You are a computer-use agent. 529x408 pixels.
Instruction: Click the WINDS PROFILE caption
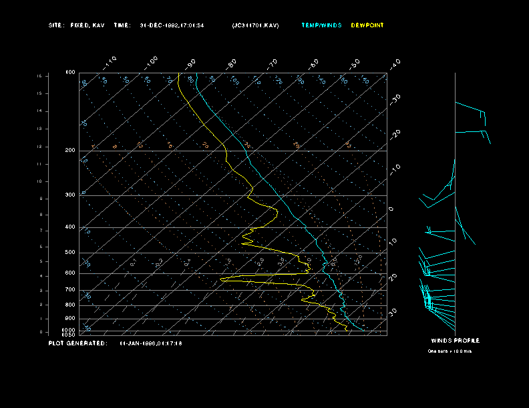(x=455, y=341)
